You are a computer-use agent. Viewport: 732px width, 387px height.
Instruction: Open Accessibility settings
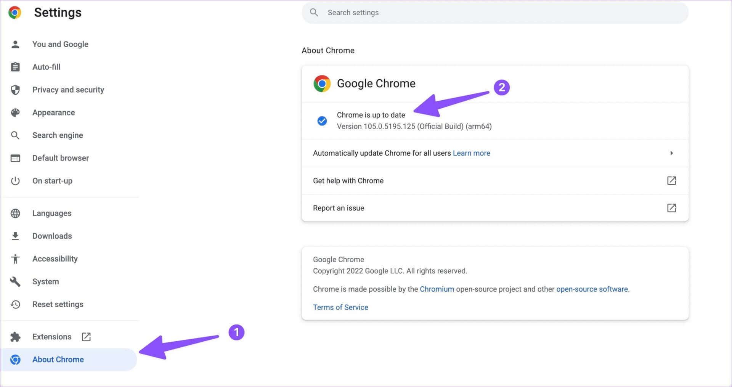[55, 259]
